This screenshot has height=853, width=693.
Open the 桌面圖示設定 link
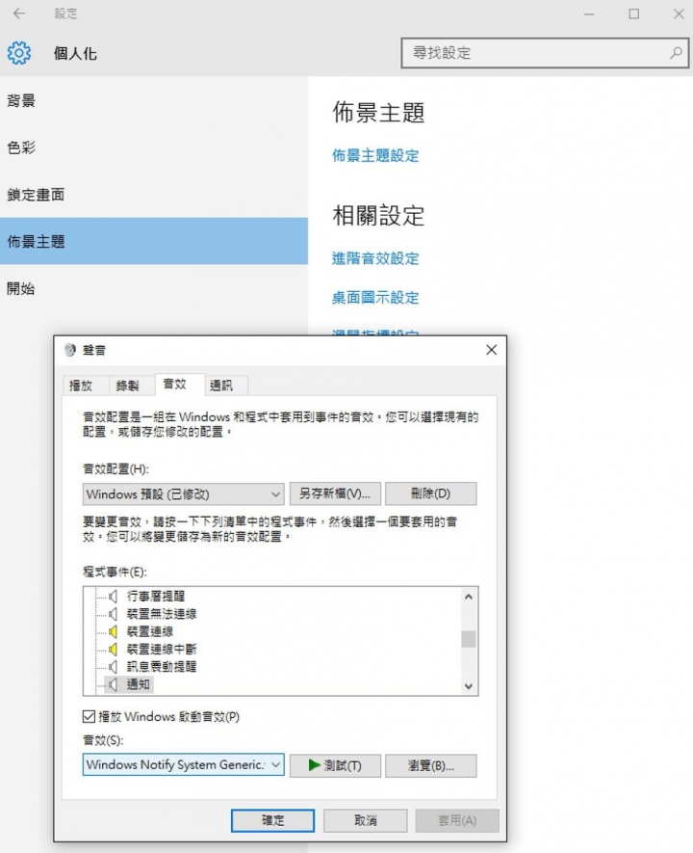(x=375, y=298)
